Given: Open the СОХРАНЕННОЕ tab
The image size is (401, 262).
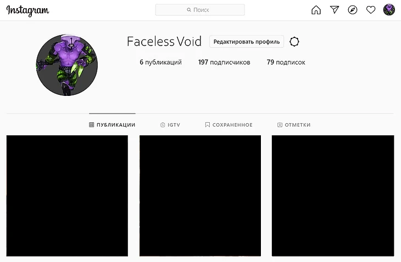Looking at the screenshot, I should tap(229, 125).
